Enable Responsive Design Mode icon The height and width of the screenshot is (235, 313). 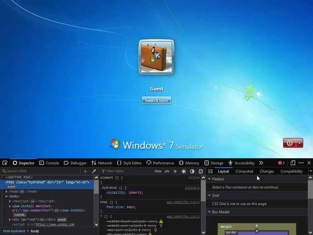(x=293, y=163)
